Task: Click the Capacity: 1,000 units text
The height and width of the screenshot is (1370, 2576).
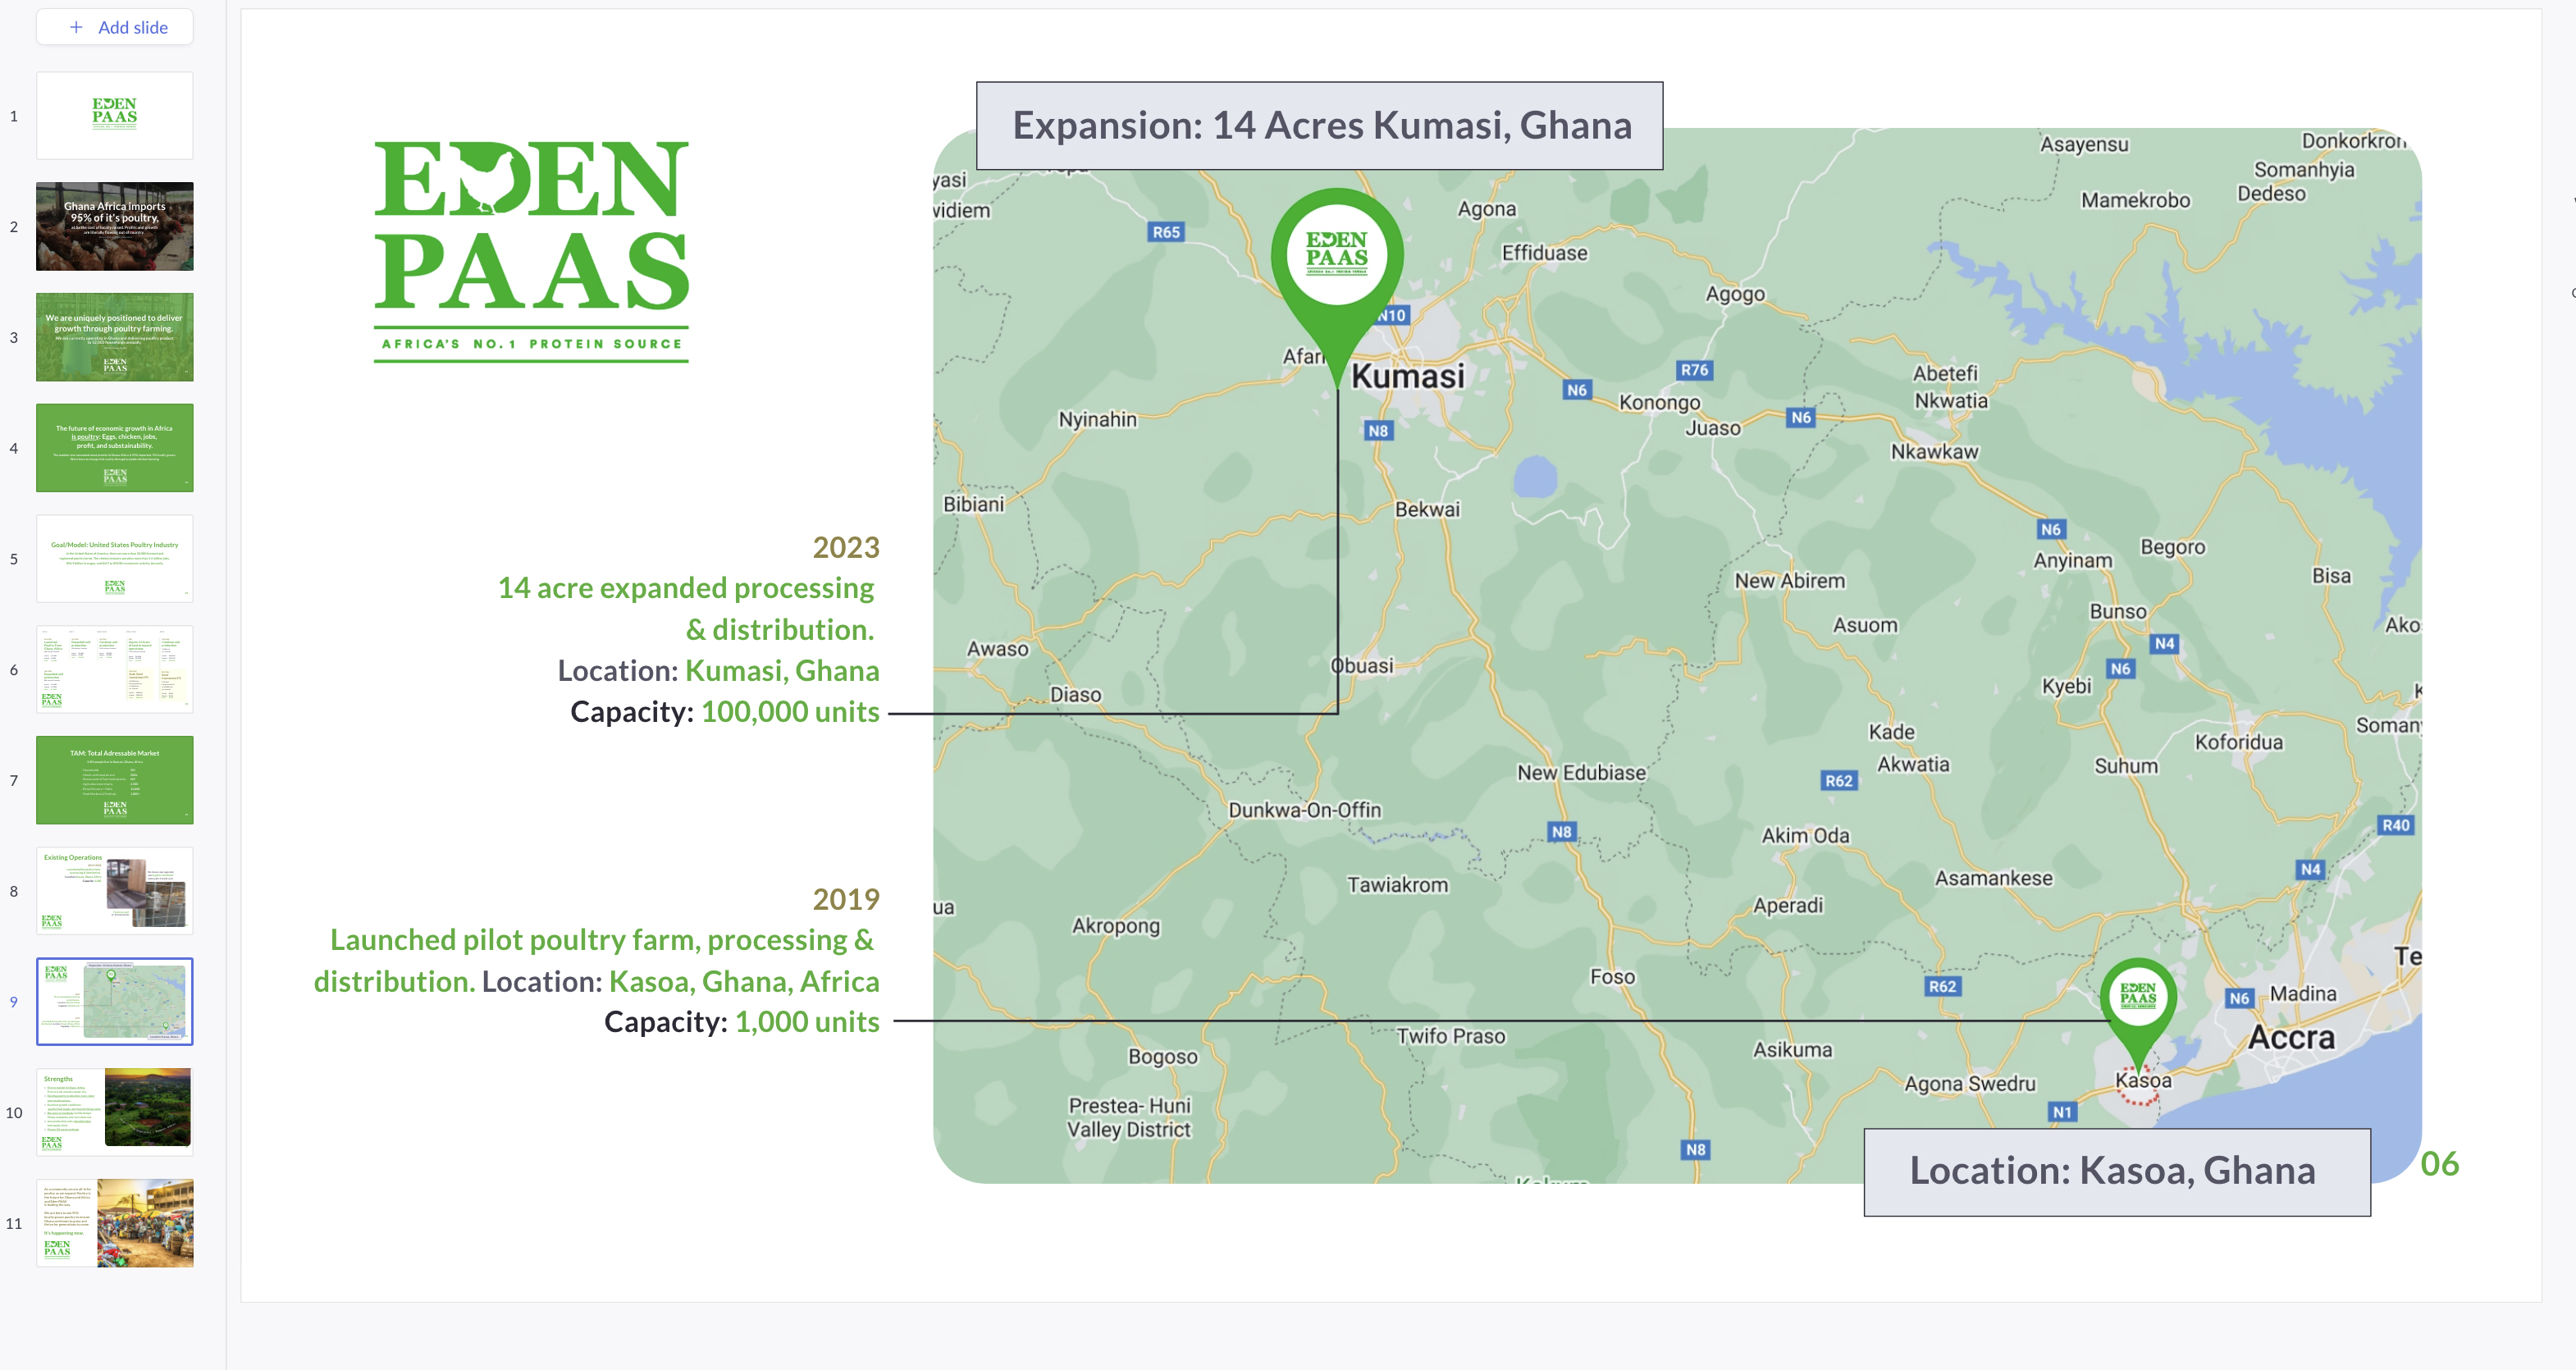Action: coord(741,1022)
